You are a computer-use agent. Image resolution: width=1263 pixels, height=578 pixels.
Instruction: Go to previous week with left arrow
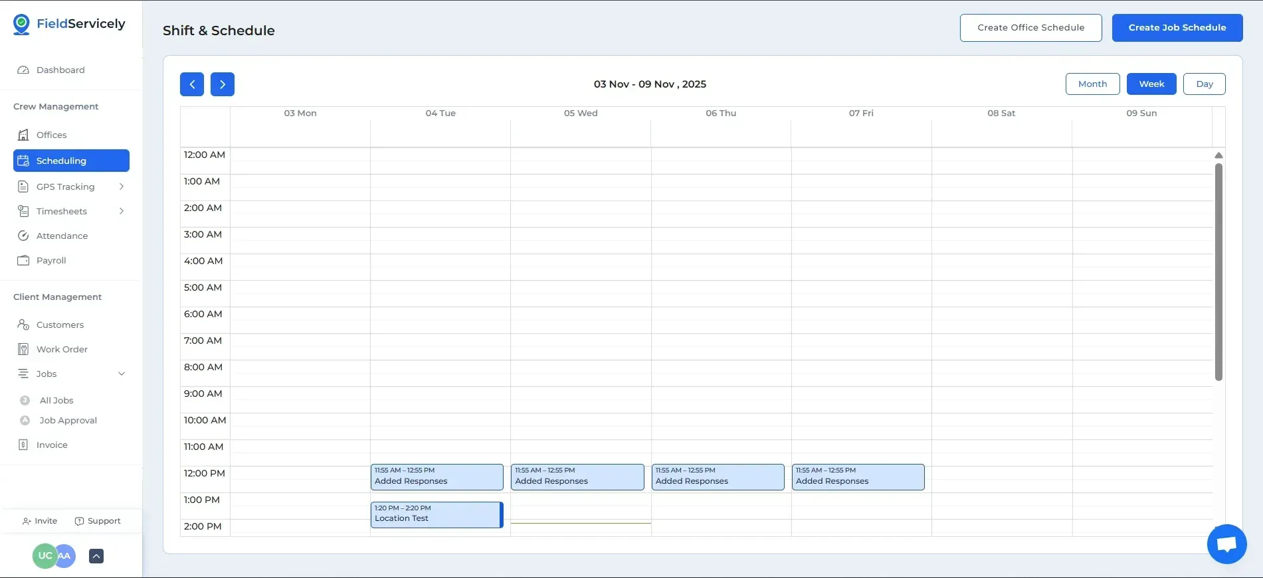pyautogui.click(x=192, y=84)
